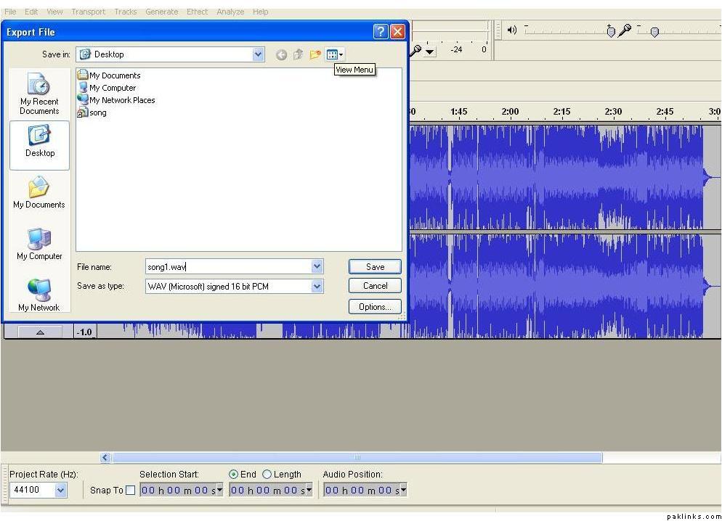Open the View Menu icon

click(x=334, y=54)
